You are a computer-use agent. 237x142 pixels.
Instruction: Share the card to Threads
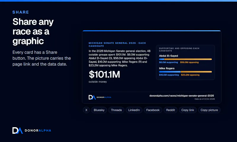[116, 110]
